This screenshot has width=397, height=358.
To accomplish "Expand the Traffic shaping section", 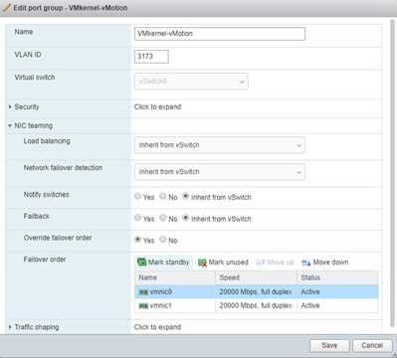I will pos(10,327).
